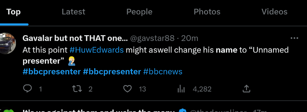Follow the #HuwEdwards hashtag link

point(96,50)
